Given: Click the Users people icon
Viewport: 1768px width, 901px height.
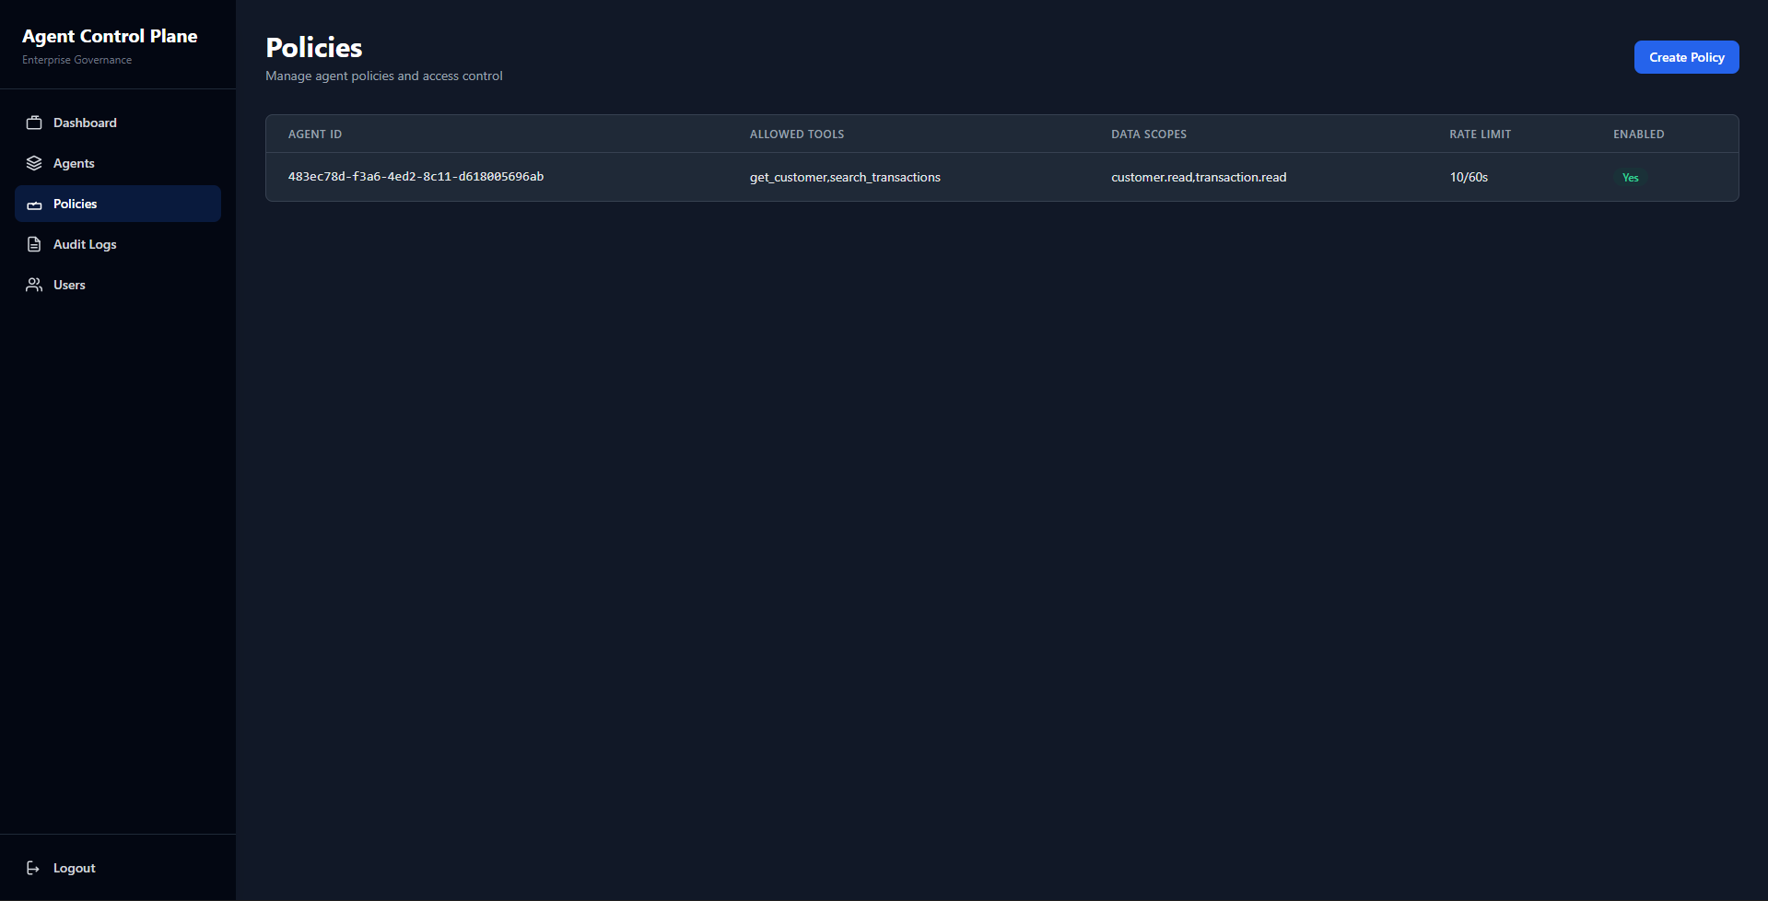Looking at the screenshot, I should click(34, 285).
